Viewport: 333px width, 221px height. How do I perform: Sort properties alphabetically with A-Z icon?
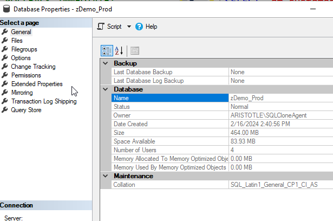click(x=119, y=50)
